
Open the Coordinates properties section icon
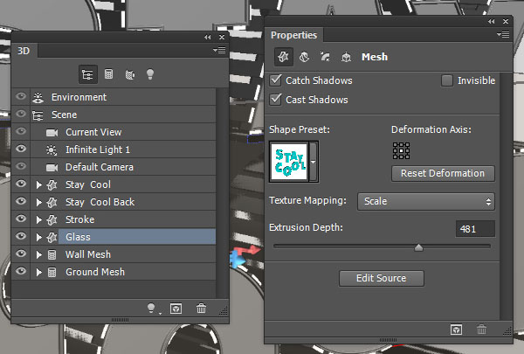346,57
